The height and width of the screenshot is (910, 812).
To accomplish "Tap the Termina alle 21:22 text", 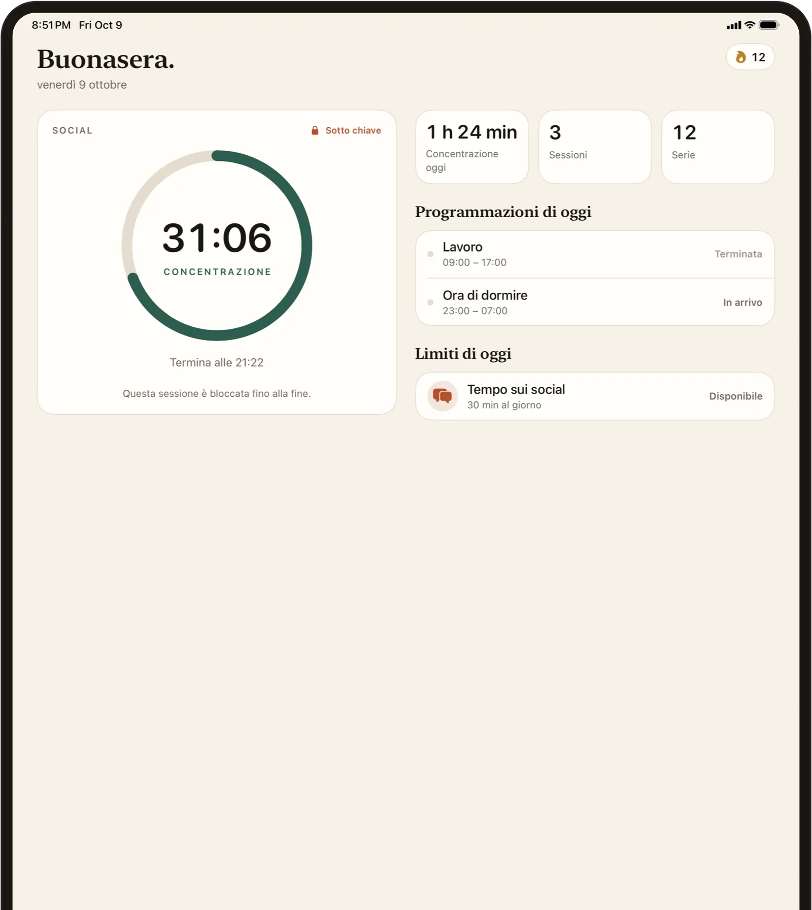I will [217, 362].
